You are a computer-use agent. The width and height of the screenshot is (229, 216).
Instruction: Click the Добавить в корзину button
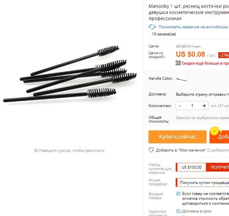coord(219,137)
